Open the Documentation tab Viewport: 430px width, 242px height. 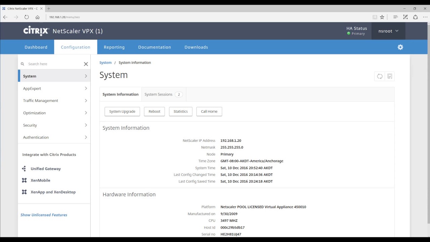(x=155, y=47)
